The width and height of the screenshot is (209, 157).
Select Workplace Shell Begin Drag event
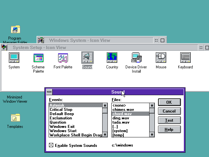pyautogui.click(x=75, y=135)
